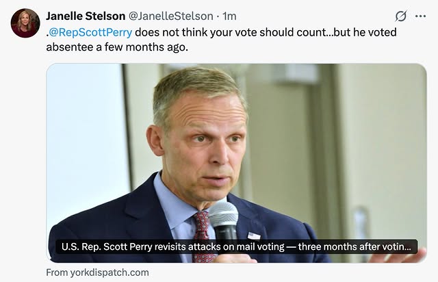Open the article headline caption overlay
Image resolution: width=438 pixels, height=282 pixels.
(235, 246)
